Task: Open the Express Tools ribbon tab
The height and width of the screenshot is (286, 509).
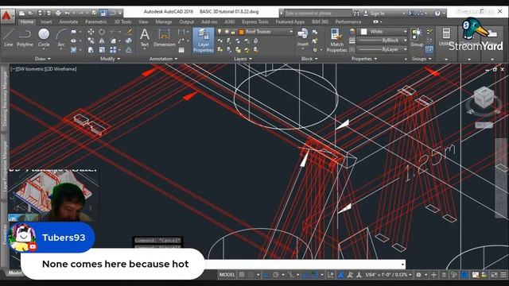Action: (255, 21)
